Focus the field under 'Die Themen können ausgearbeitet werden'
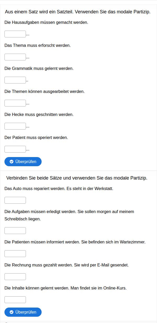Image resolution: width=157 pixels, height=323 pixels. 15,103
